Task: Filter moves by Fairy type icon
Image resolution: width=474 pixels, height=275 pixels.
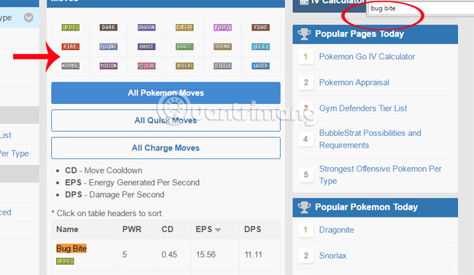Action: [x=222, y=28]
